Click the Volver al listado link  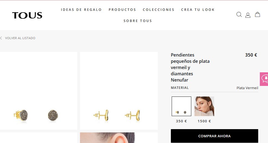point(20,38)
